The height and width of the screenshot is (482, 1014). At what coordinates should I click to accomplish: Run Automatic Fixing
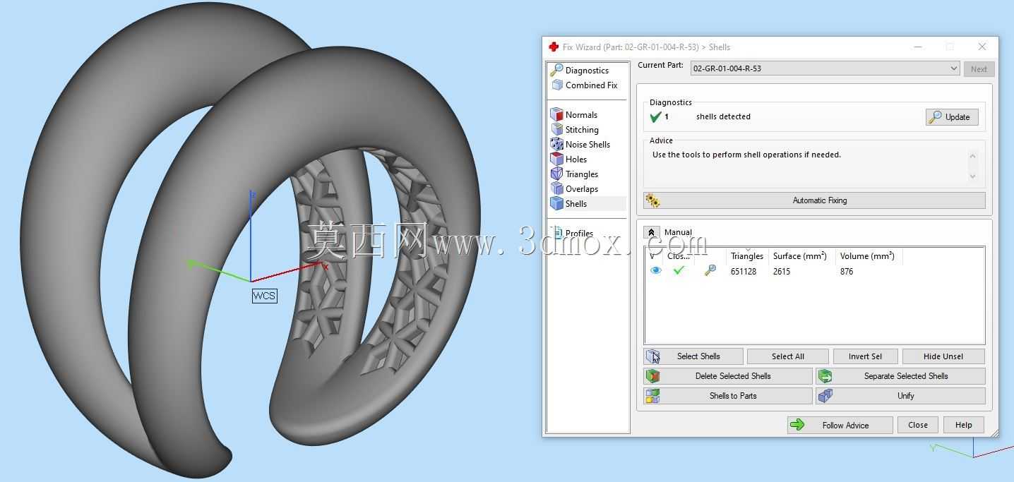click(x=814, y=200)
